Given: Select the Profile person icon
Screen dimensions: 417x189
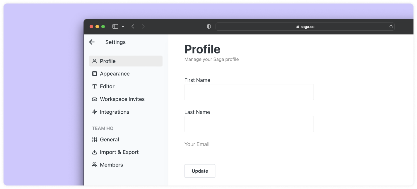Looking at the screenshot, I should coord(94,61).
